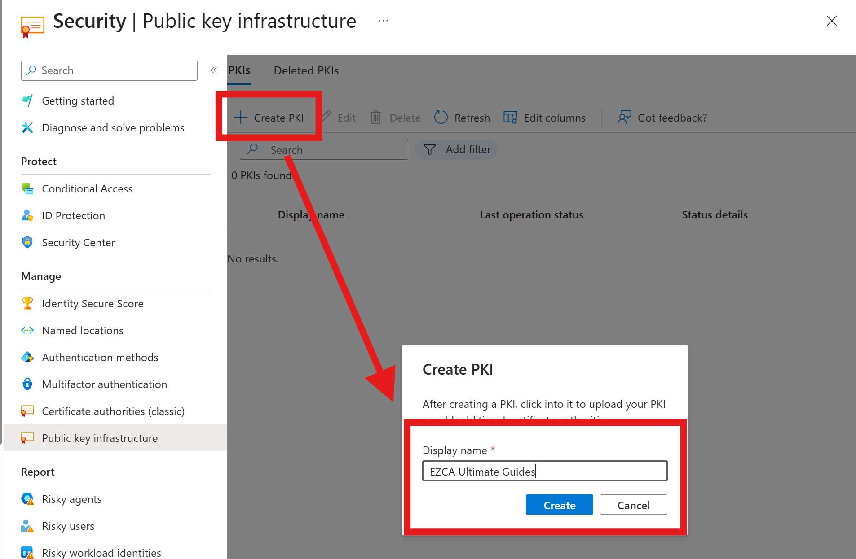
Task: Open the Security Center shield icon
Action: point(27,242)
